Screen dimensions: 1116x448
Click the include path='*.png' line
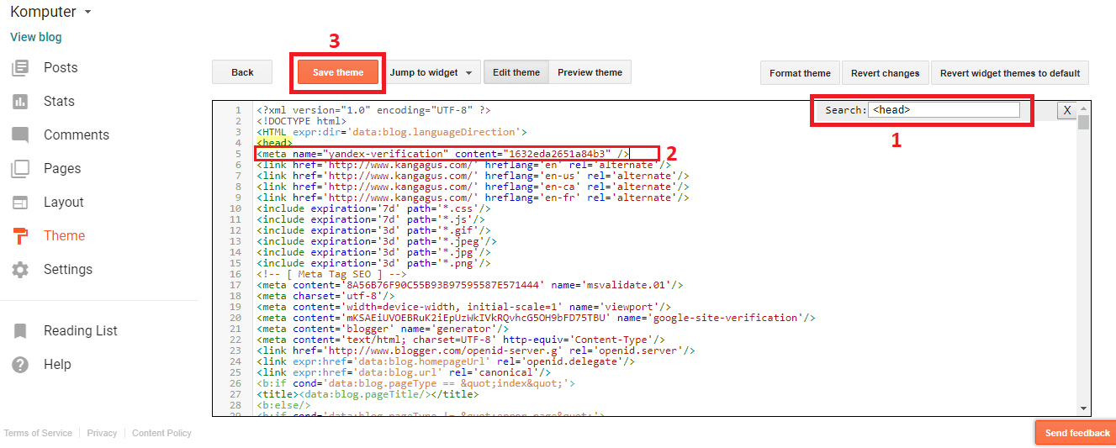coord(373,263)
